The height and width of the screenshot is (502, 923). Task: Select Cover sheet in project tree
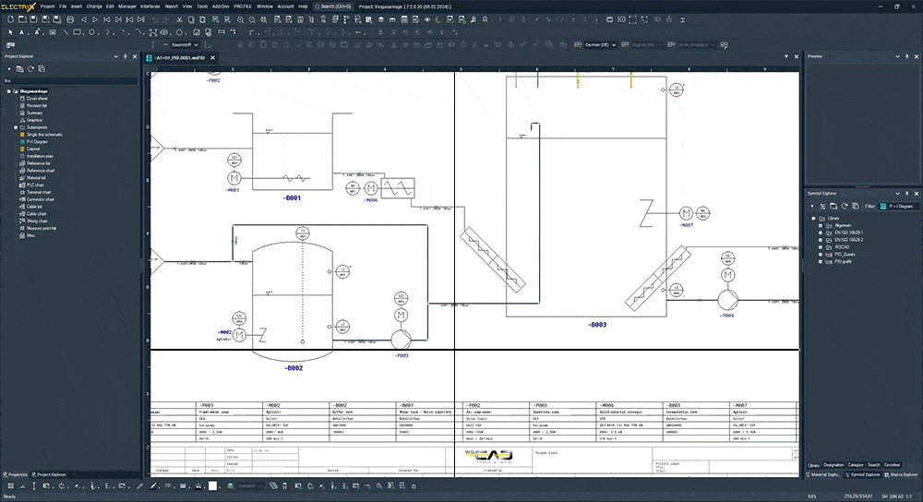pos(37,99)
